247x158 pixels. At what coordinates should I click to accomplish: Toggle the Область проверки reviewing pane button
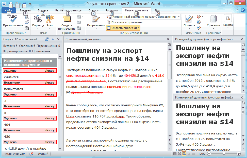click(x=122, y=28)
